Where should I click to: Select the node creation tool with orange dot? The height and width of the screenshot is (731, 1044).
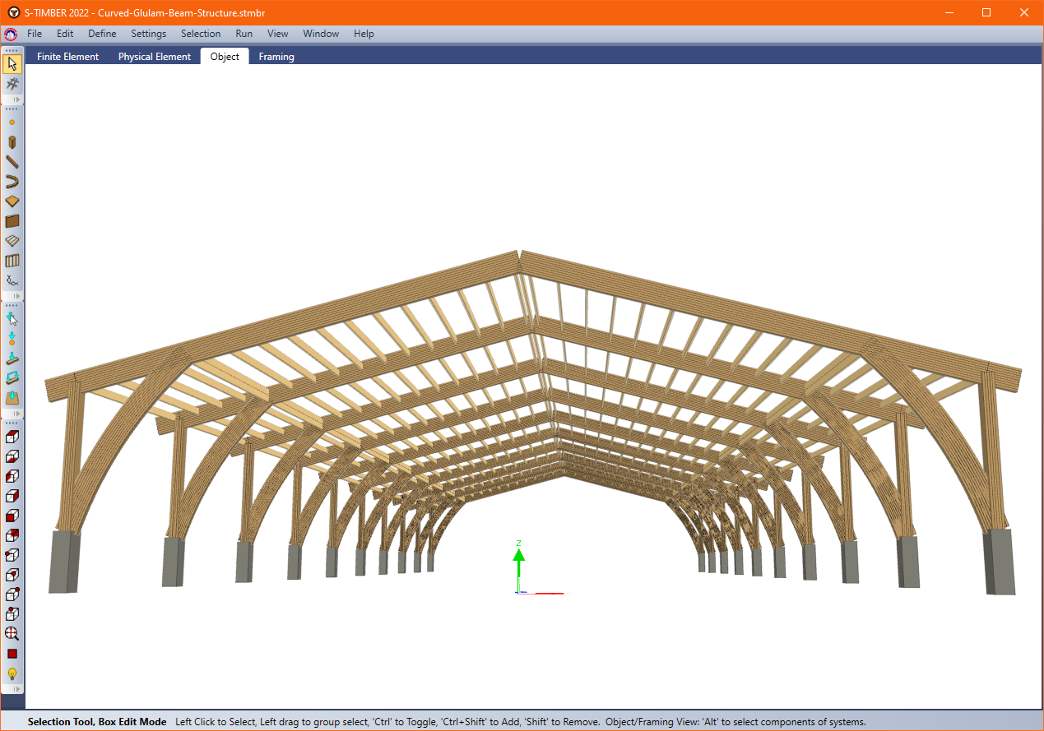tap(12, 122)
